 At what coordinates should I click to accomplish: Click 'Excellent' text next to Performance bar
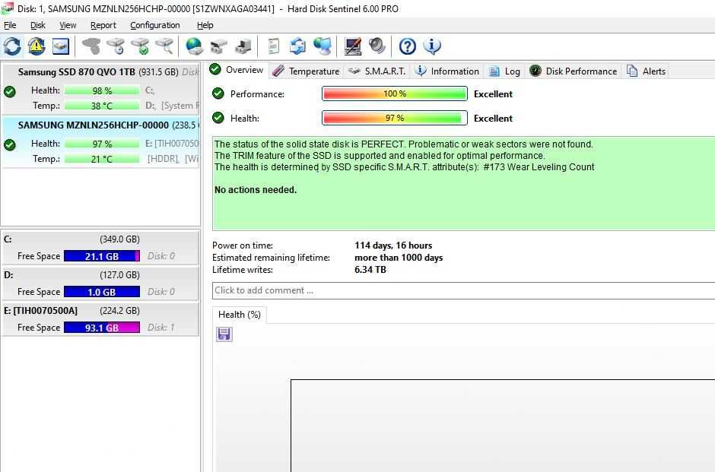[493, 93]
